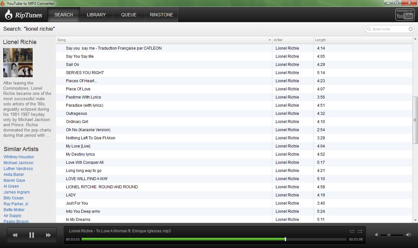Select the song My Love [Live]
The width and height of the screenshot is (418, 248).
(78, 146)
